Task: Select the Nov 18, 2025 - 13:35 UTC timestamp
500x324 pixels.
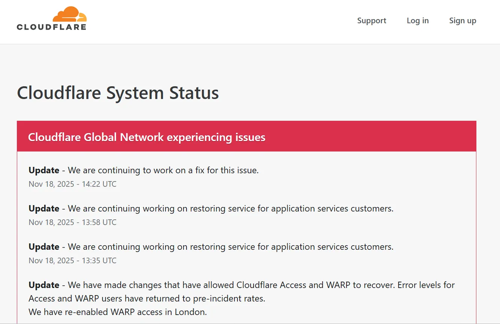Action: pyautogui.click(x=73, y=261)
